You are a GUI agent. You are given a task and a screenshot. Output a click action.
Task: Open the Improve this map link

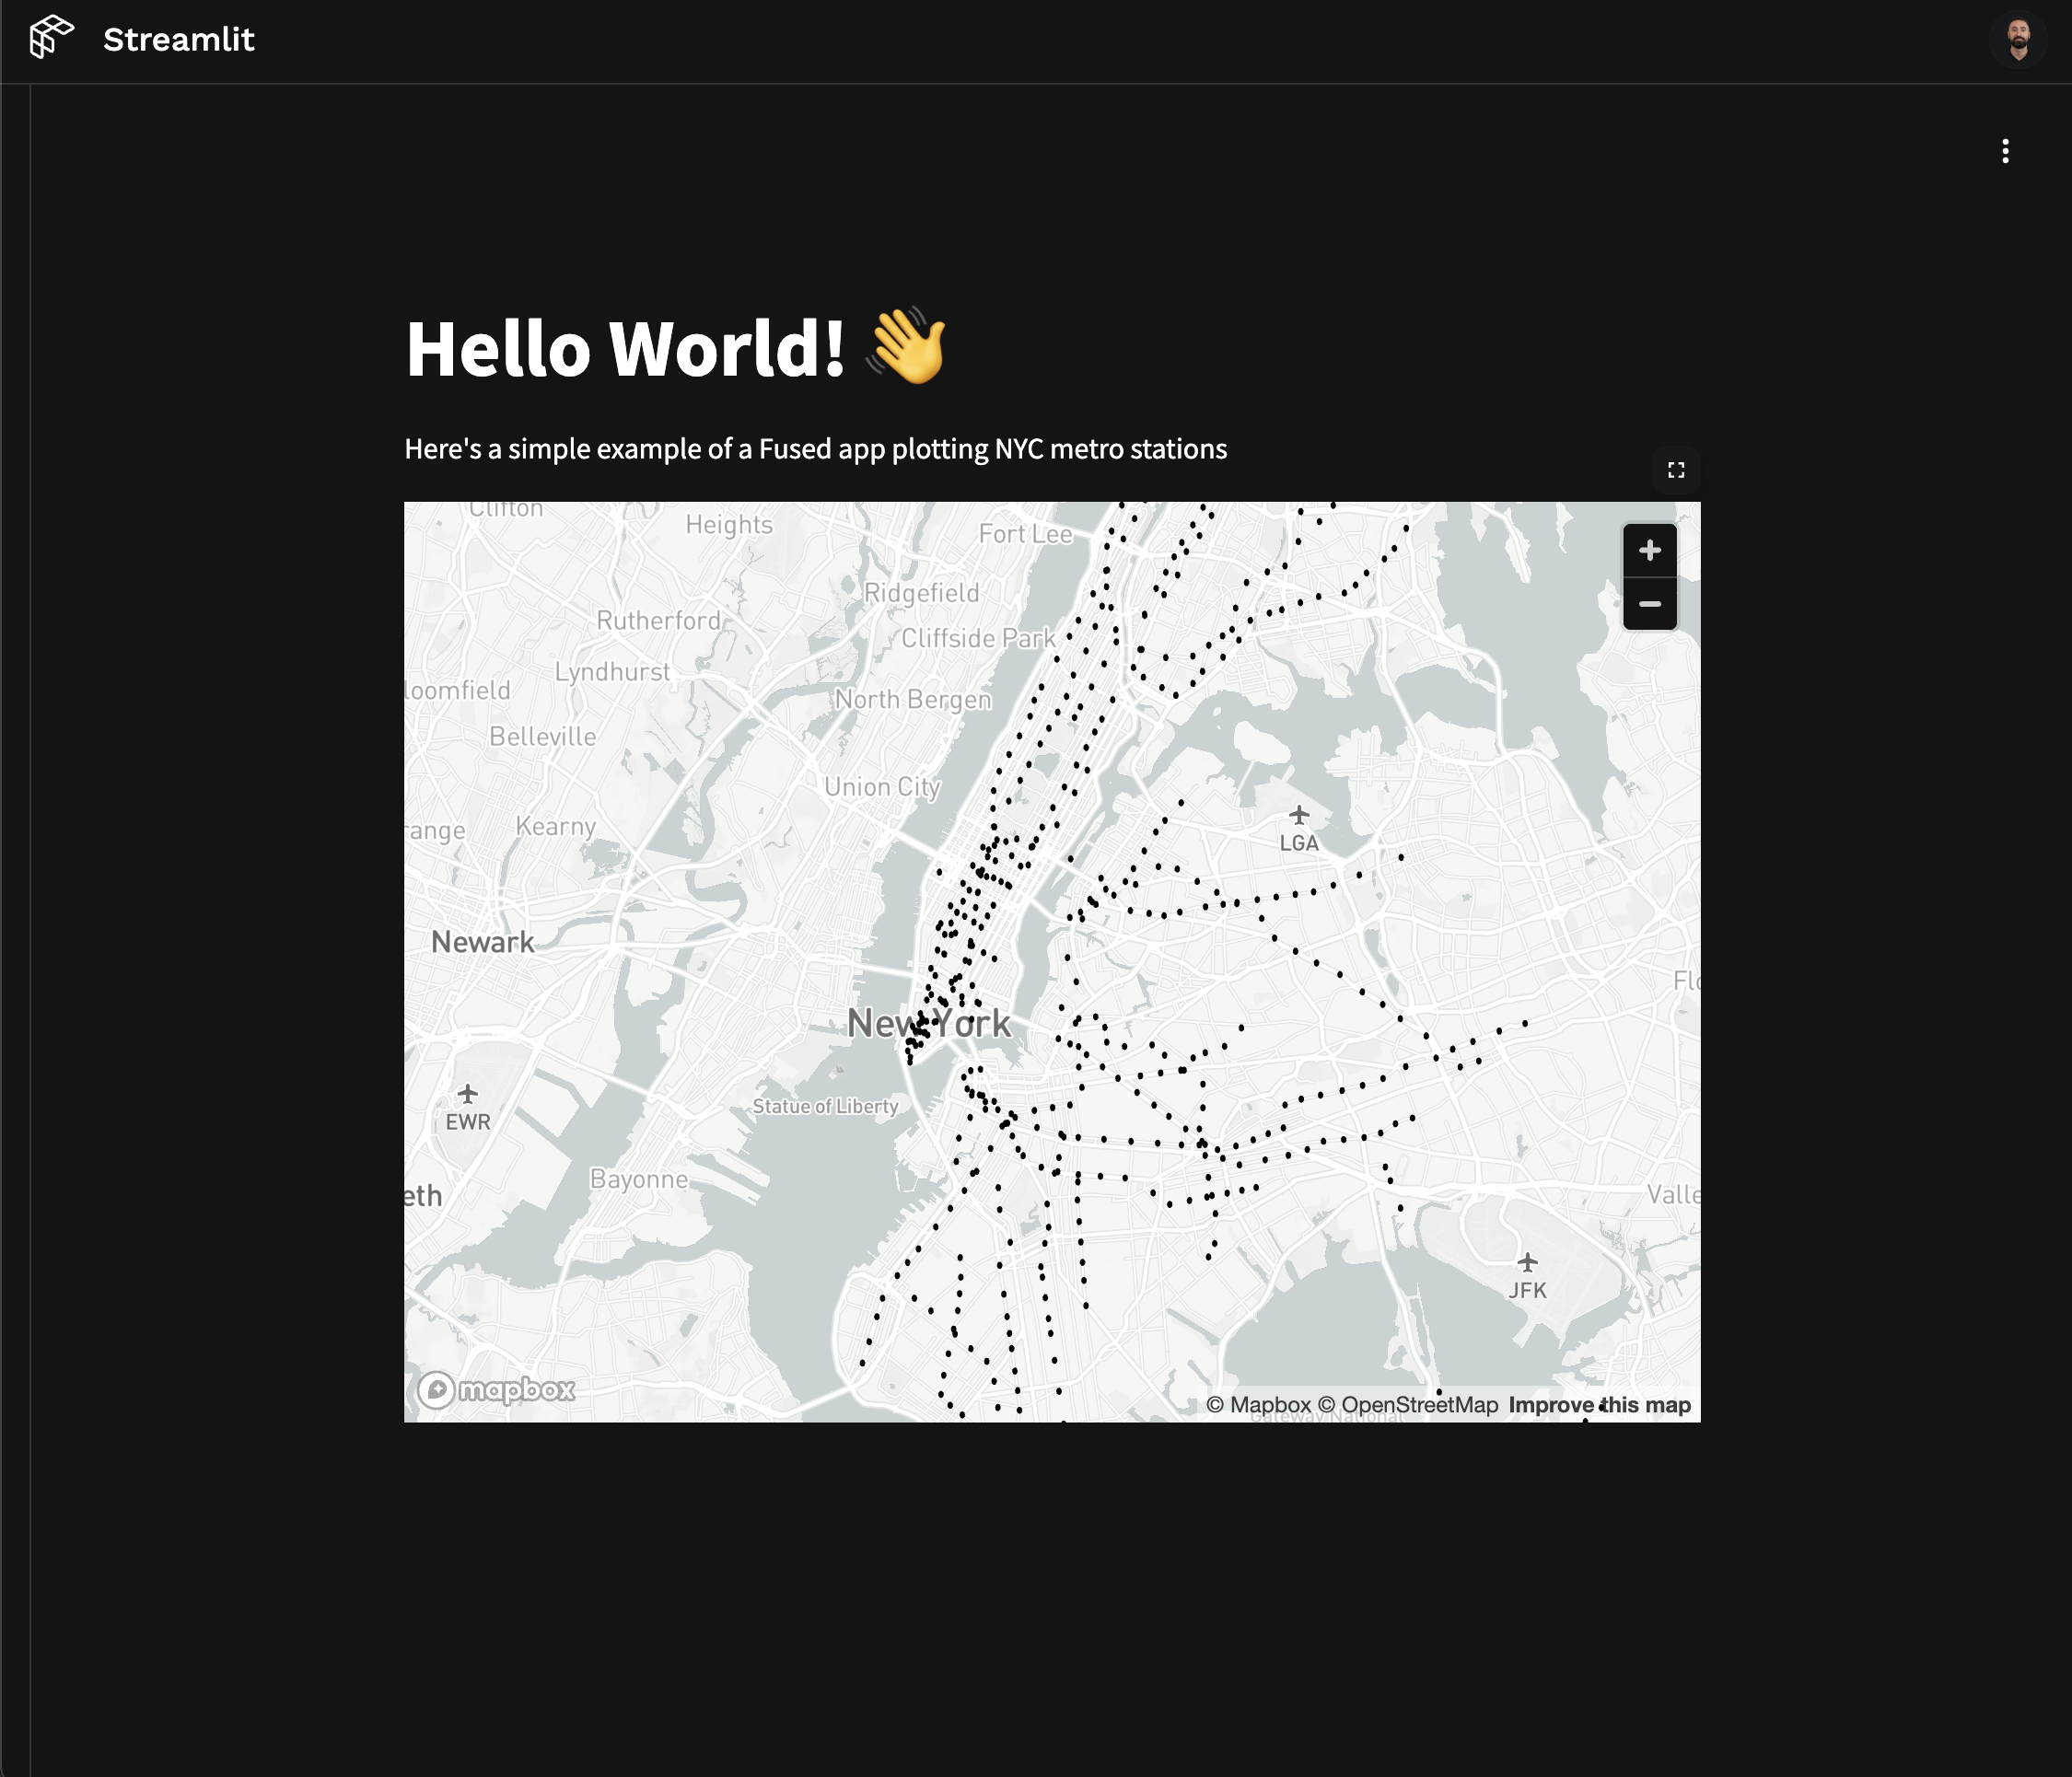point(1598,1405)
